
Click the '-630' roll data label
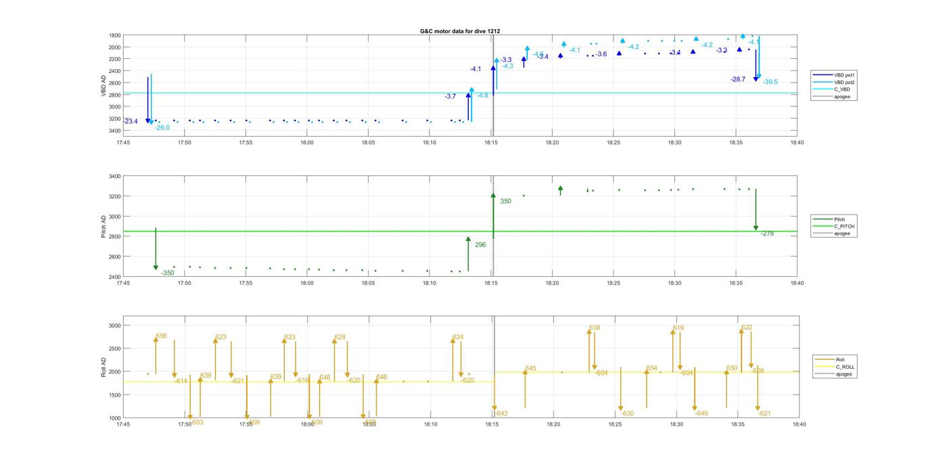click(x=627, y=414)
